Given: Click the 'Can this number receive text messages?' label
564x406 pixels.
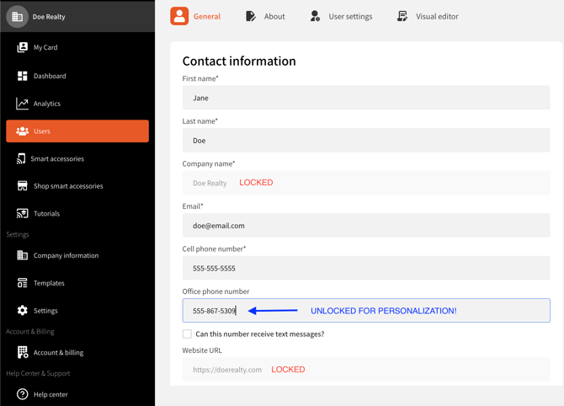Looking at the screenshot, I should coord(260,334).
